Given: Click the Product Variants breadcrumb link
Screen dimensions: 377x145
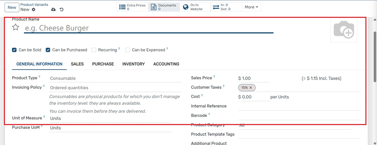Looking at the screenshot, I should coord(34,5).
